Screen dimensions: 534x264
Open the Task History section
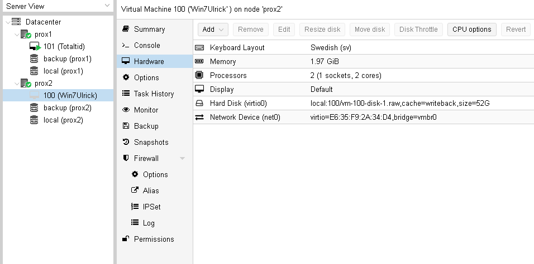(153, 94)
